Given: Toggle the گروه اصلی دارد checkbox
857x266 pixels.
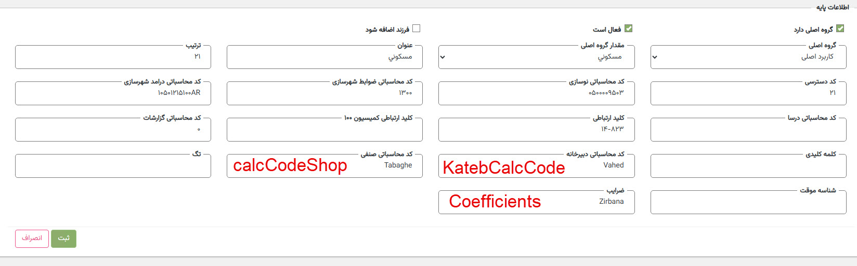Looking at the screenshot, I should click(x=840, y=29).
